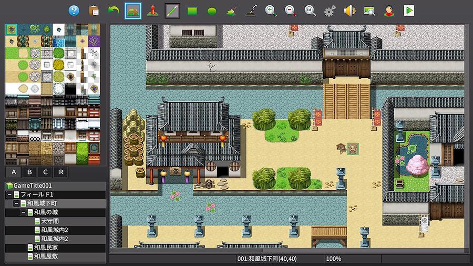The height and width of the screenshot is (266, 473).
Task: Toggle map editing mode in toolbar
Action: 133,11
